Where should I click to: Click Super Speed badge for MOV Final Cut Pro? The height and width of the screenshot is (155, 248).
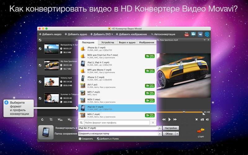150,56
